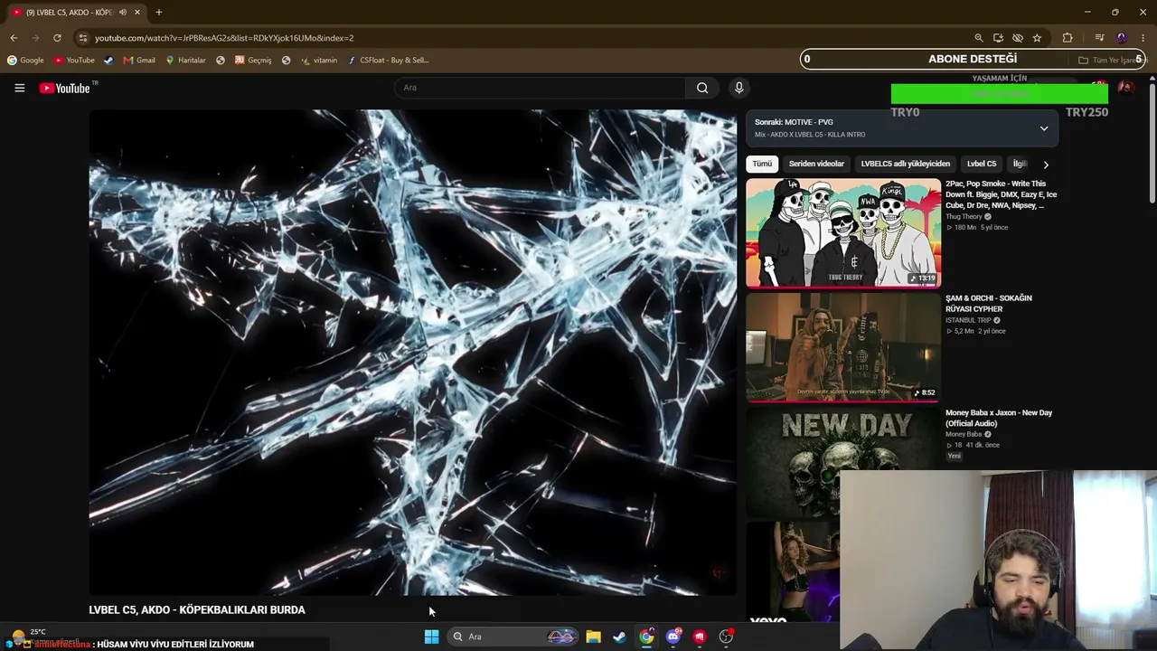Open the Chrome profile avatar
The image size is (1157, 651).
point(1122,38)
